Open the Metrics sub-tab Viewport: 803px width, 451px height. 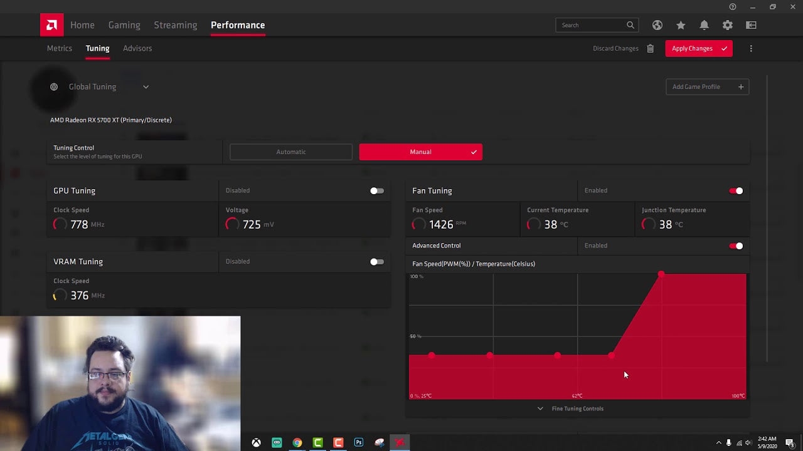click(60, 48)
